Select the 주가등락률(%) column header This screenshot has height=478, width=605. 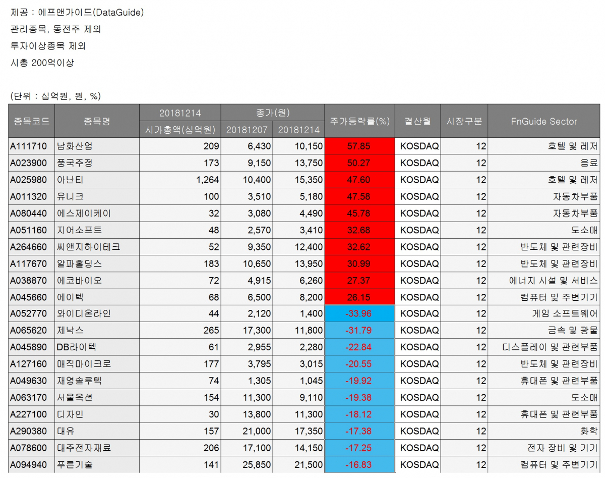coord(359,121)
